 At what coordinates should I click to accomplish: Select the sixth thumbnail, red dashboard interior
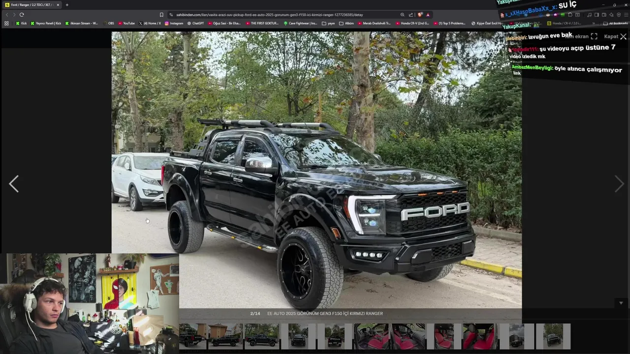tap(371, 336)
